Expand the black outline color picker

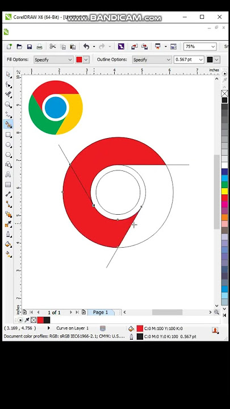(216, 60)
